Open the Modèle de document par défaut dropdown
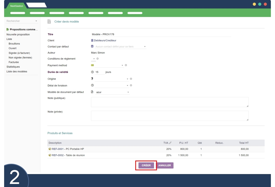The width and height of the screenshot is (275, 187). [128, 92]
